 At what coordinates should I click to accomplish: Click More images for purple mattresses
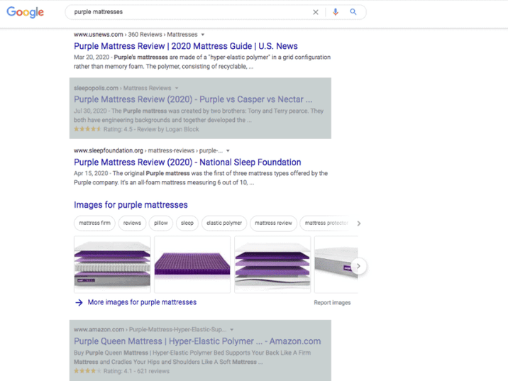click(142, 302)
